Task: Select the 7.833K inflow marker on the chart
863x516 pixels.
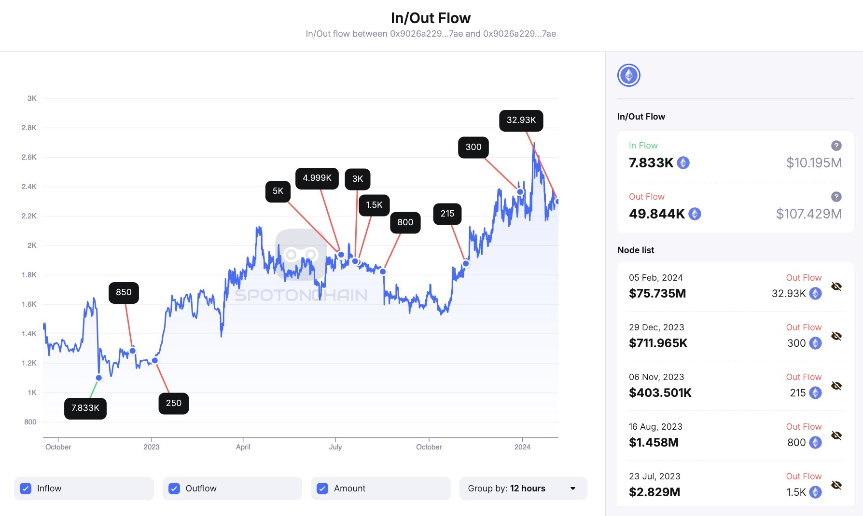Action: pos(84,407)
